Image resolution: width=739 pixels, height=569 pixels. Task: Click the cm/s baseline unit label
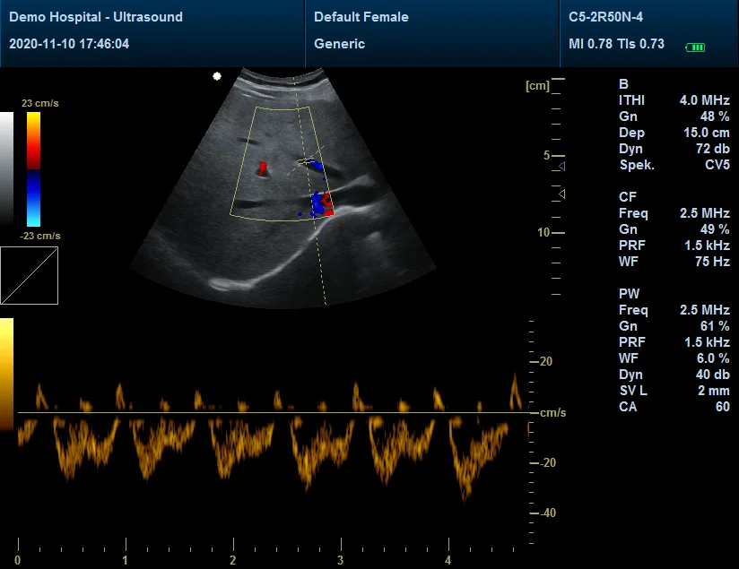click(552, 412)
